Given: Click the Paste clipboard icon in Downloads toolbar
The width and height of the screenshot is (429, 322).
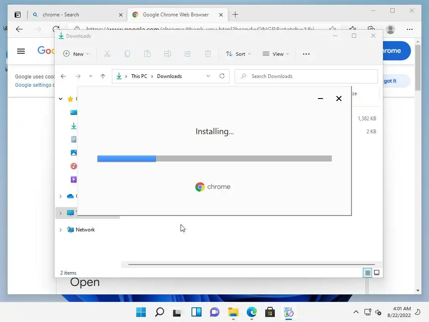Looking at the screenshot, I should [x=147, y=54].
